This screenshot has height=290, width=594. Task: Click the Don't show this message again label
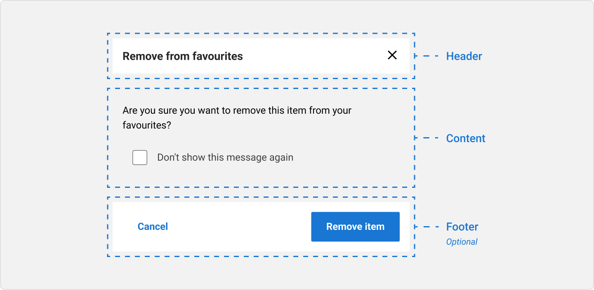[225, 157]
